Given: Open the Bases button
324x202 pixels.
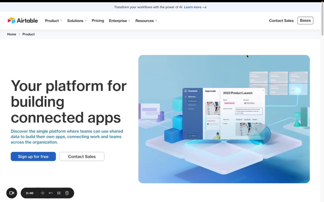Looking at the screenshot, I should tap(305, 20).
